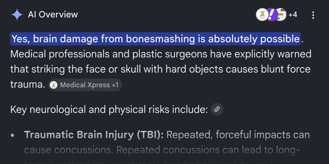Click the striped green-orange-blue source avatar
The image size is (329, 164).
pos(281,15)
